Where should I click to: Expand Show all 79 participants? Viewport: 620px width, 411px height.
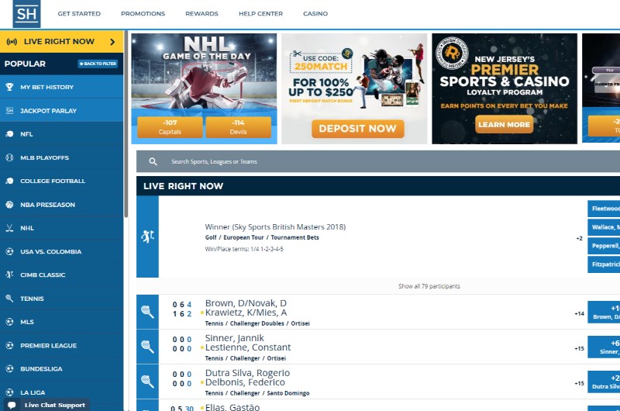pyautogui.click(x=429, y=286)
